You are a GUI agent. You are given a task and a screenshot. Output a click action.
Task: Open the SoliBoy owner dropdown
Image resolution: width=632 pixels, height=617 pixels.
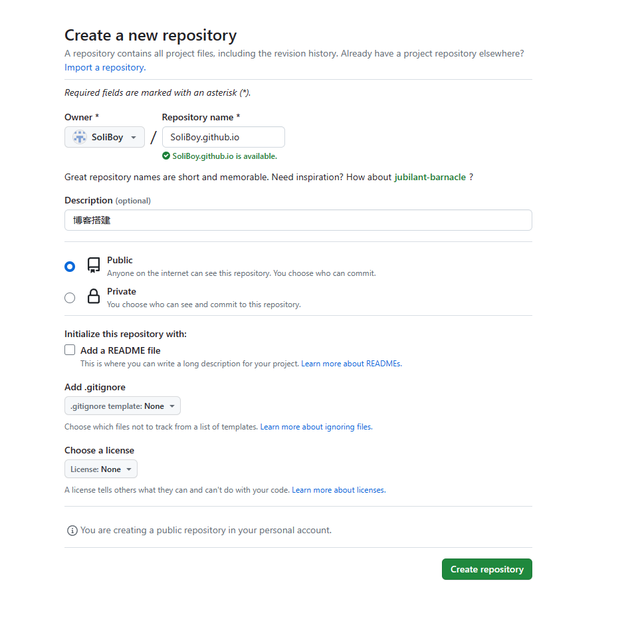click(104, 137)
